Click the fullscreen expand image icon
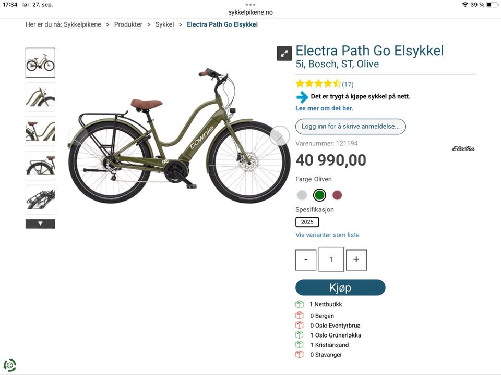 [x=284, y=53]
